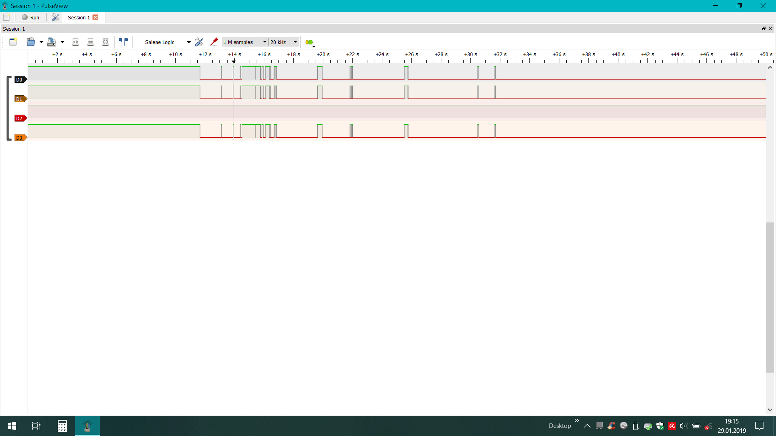Click new view icon in session toolbar
The height and width of the screenshot is (436, 776).
[13, 42]
